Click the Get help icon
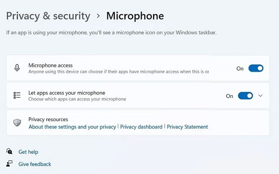The image size is (279, 174). (x=9, y=152)
